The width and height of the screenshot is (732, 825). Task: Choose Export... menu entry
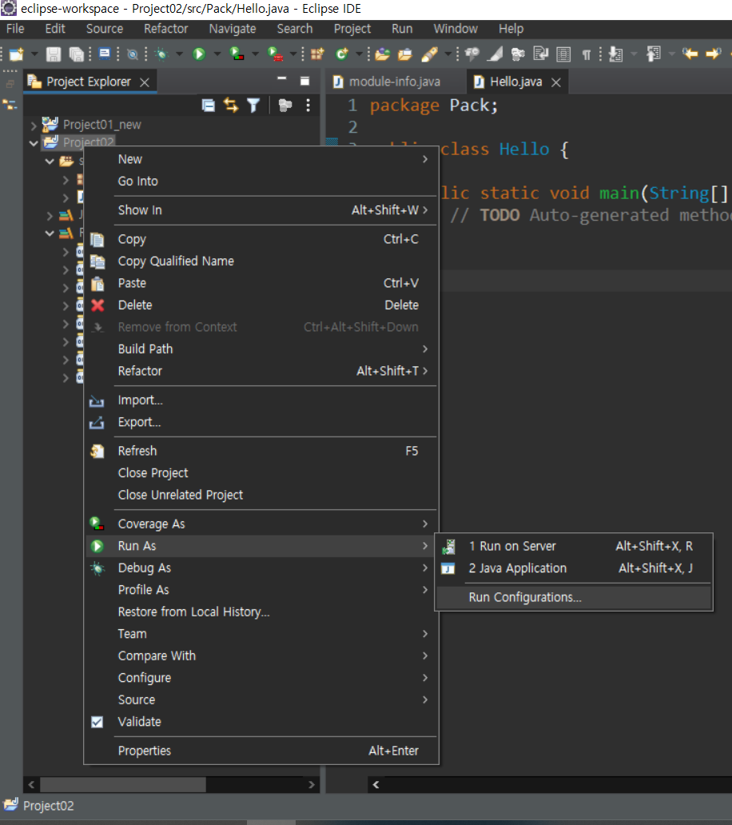261,422
